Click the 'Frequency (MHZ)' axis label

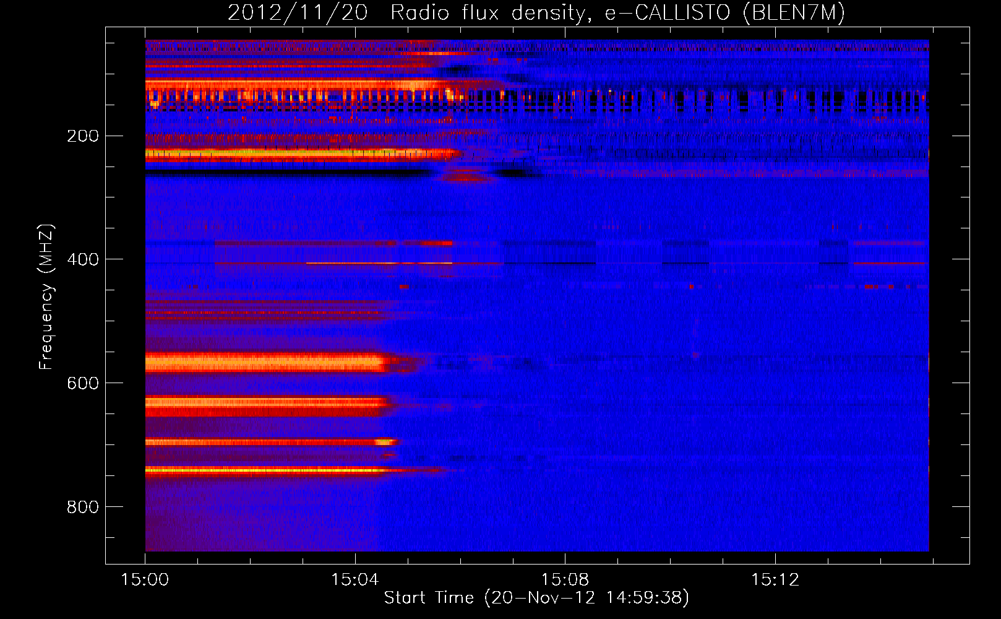coord(46,297)
